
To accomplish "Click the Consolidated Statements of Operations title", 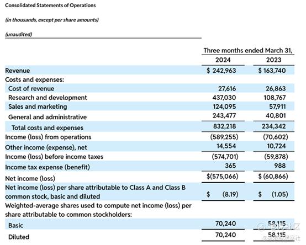I will [50, 6].
